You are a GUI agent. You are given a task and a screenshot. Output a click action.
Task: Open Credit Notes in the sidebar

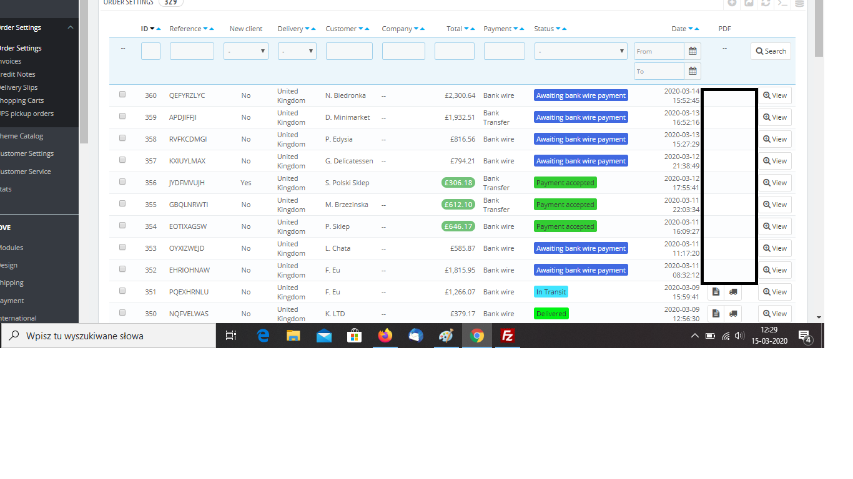[17, 74]
